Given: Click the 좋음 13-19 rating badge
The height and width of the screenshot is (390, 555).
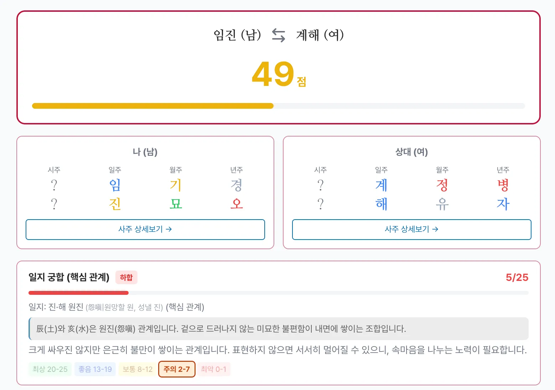Looking at the screenshot, I should coord(95,369).
